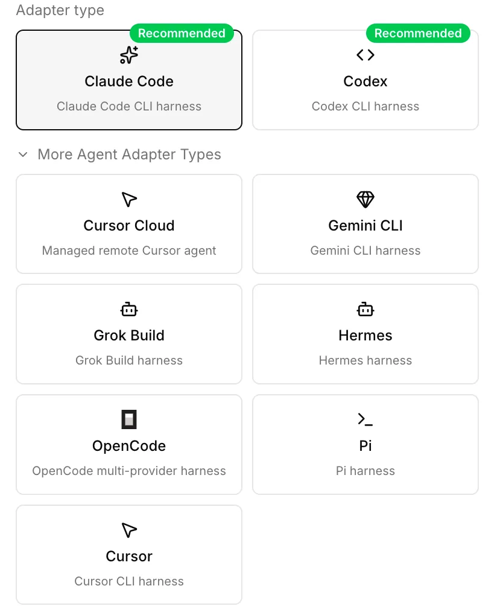Viewport: 503px width, 612px height.
Task: Click the Cursor CLI arrow icon
Action: point(129,530)
